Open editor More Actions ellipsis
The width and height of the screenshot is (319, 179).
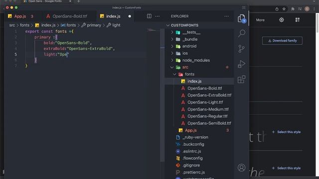pyautogui.click(x=158, y=16)
